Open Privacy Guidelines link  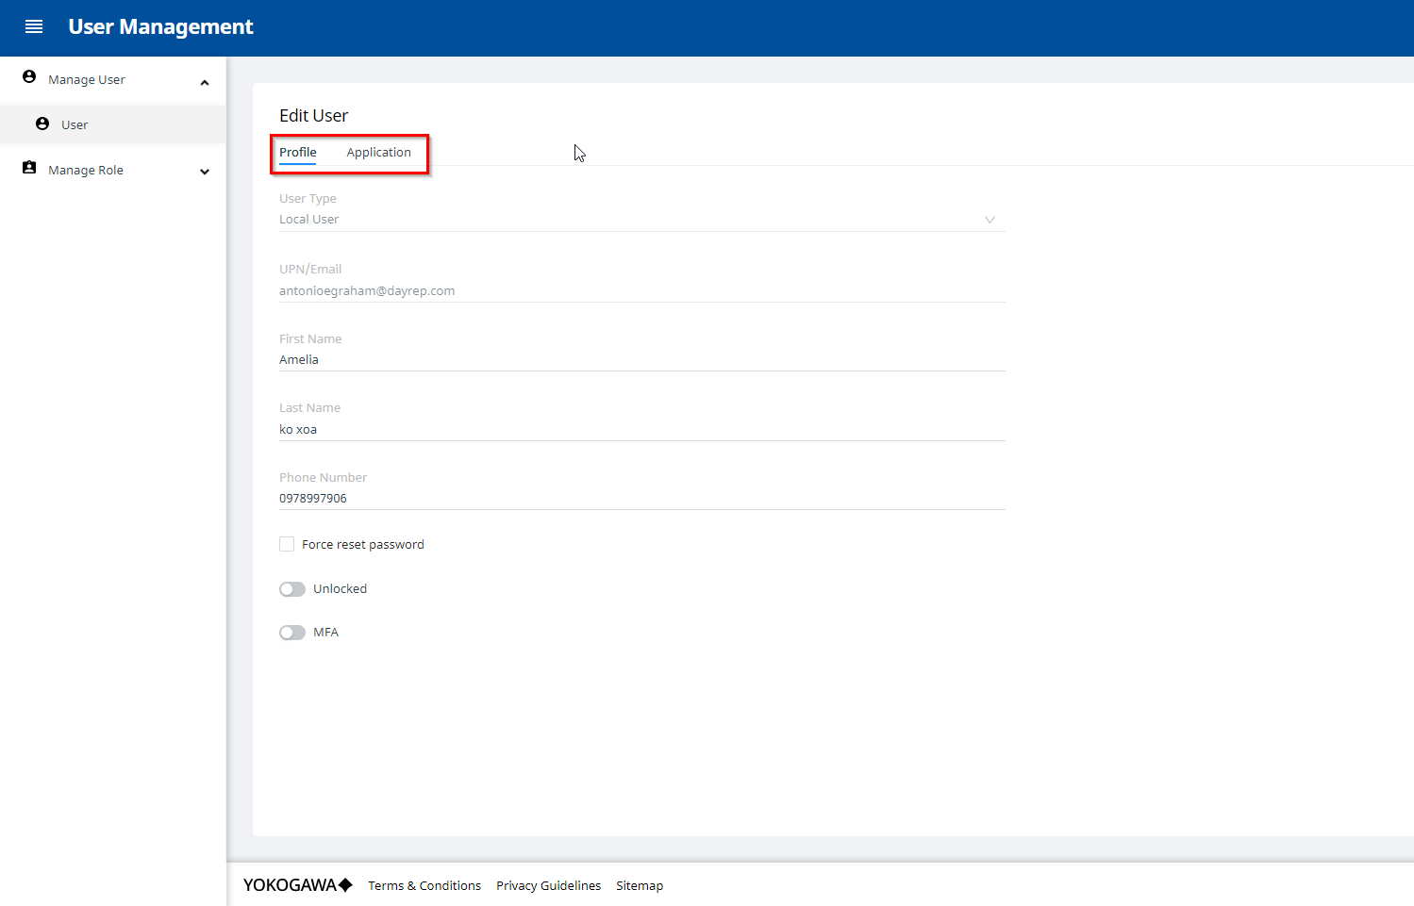point(548,885)
